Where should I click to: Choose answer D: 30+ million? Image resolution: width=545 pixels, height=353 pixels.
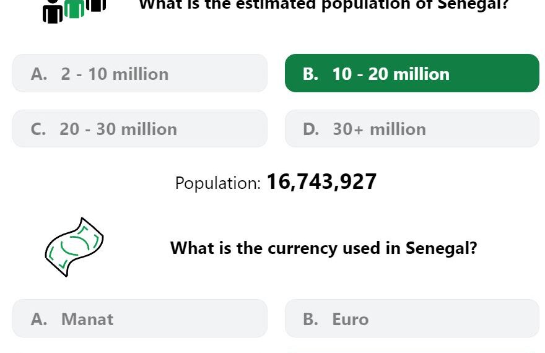pyautogui.click(x=412, y=129)
